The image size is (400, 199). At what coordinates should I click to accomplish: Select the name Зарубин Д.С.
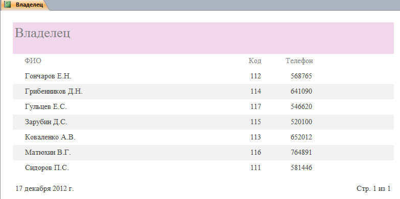[46, 122]
